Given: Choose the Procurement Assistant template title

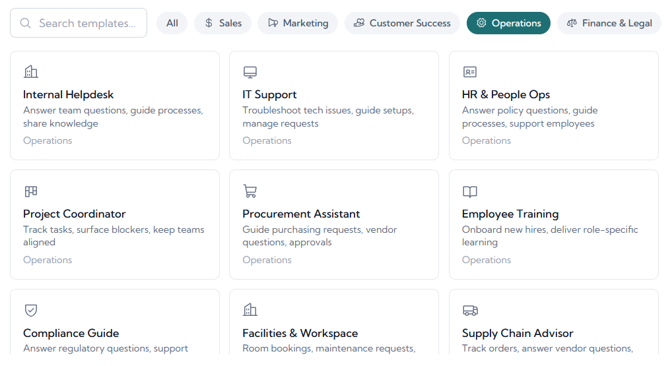Looking at the screenshot, I should pyautogui.click(x=301, y=214).
